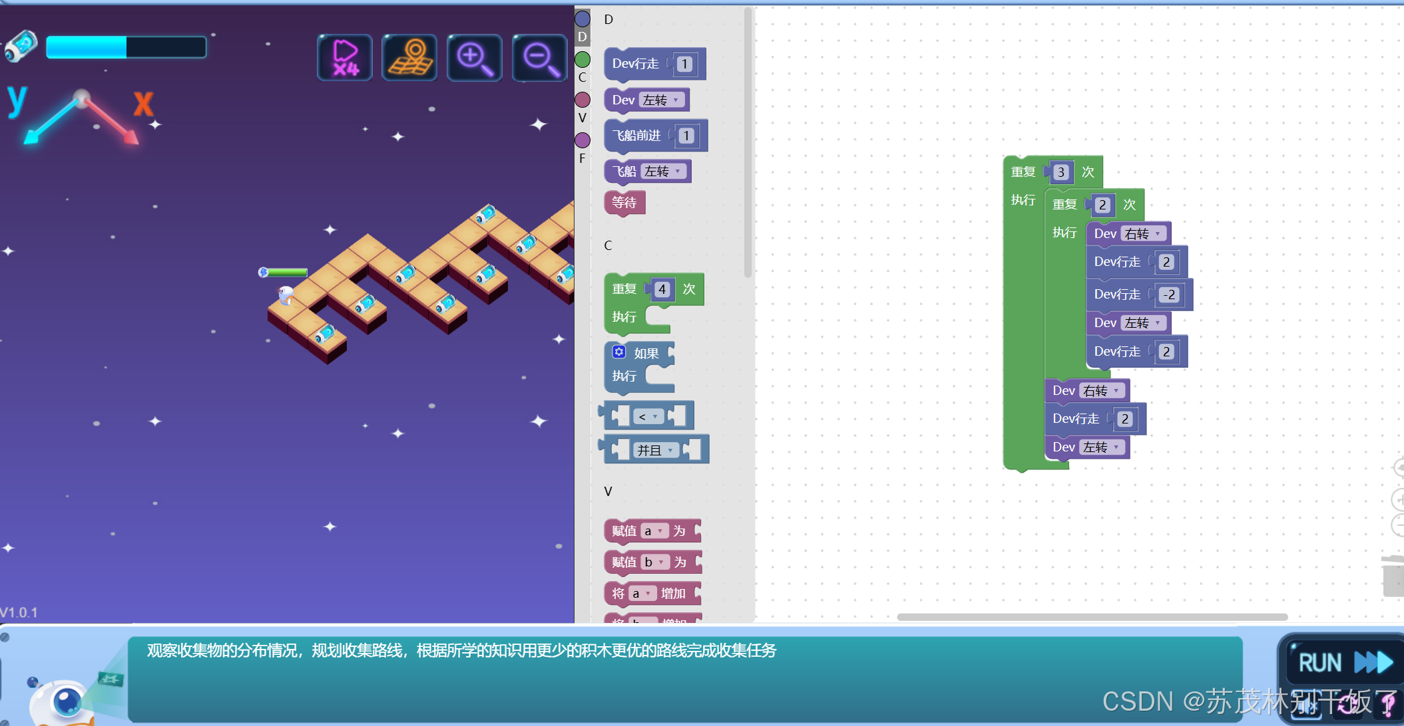The image size is (1404, 726).
Task: Open the less-than comparison operator dropdown
Action: (x=648, y=417)
